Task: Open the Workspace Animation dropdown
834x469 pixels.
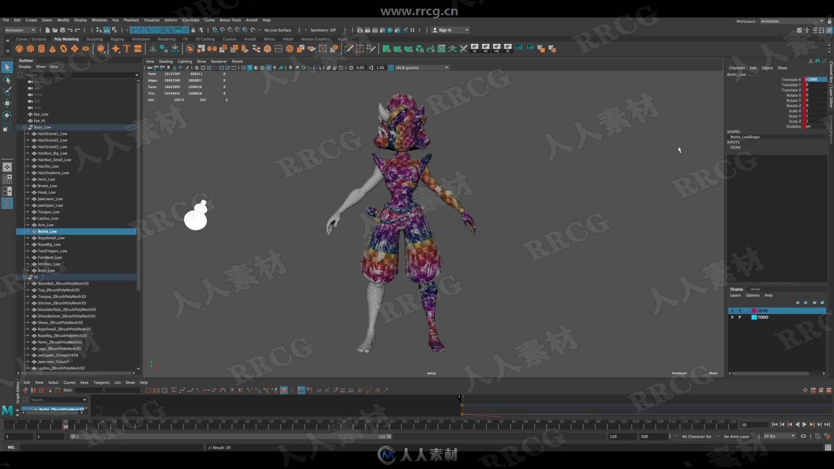Action: (791, 21)
